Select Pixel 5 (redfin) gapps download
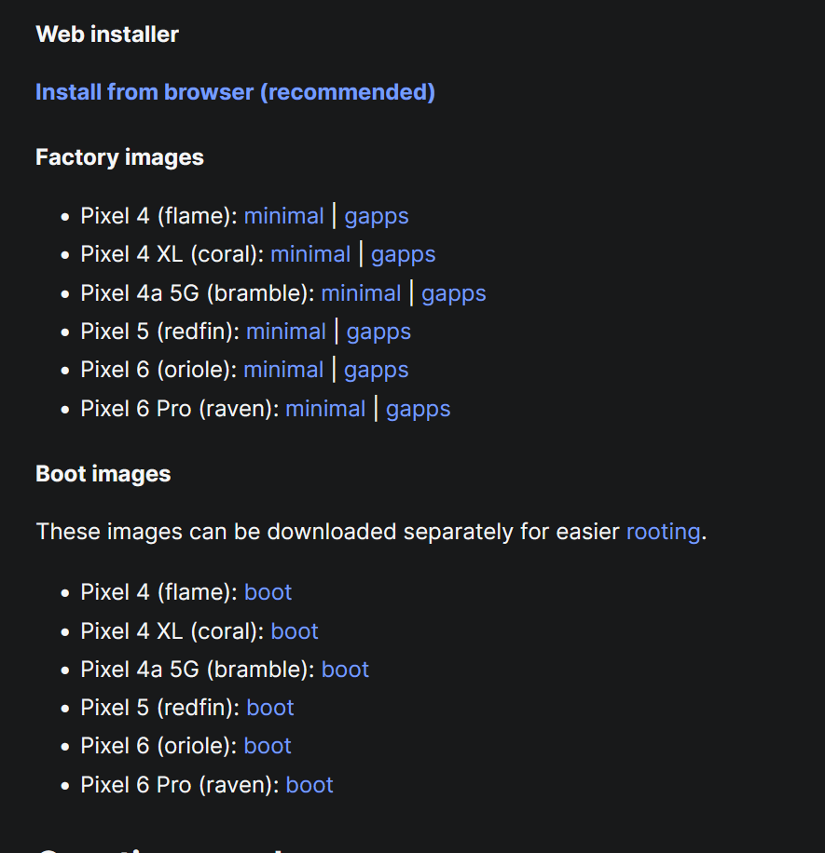This screenshot has width=825, height=853. [378, 332]
